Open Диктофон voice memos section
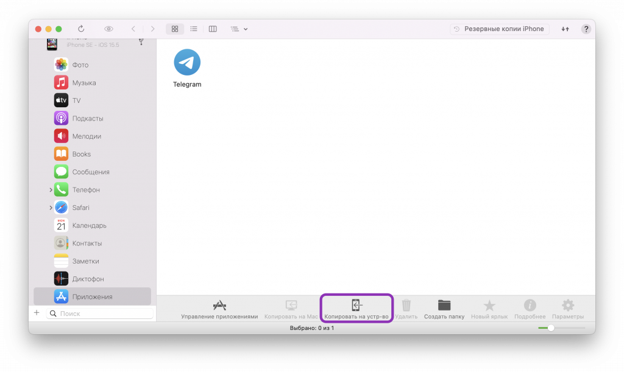The image size is (624, 372). [x=93, y=279]
